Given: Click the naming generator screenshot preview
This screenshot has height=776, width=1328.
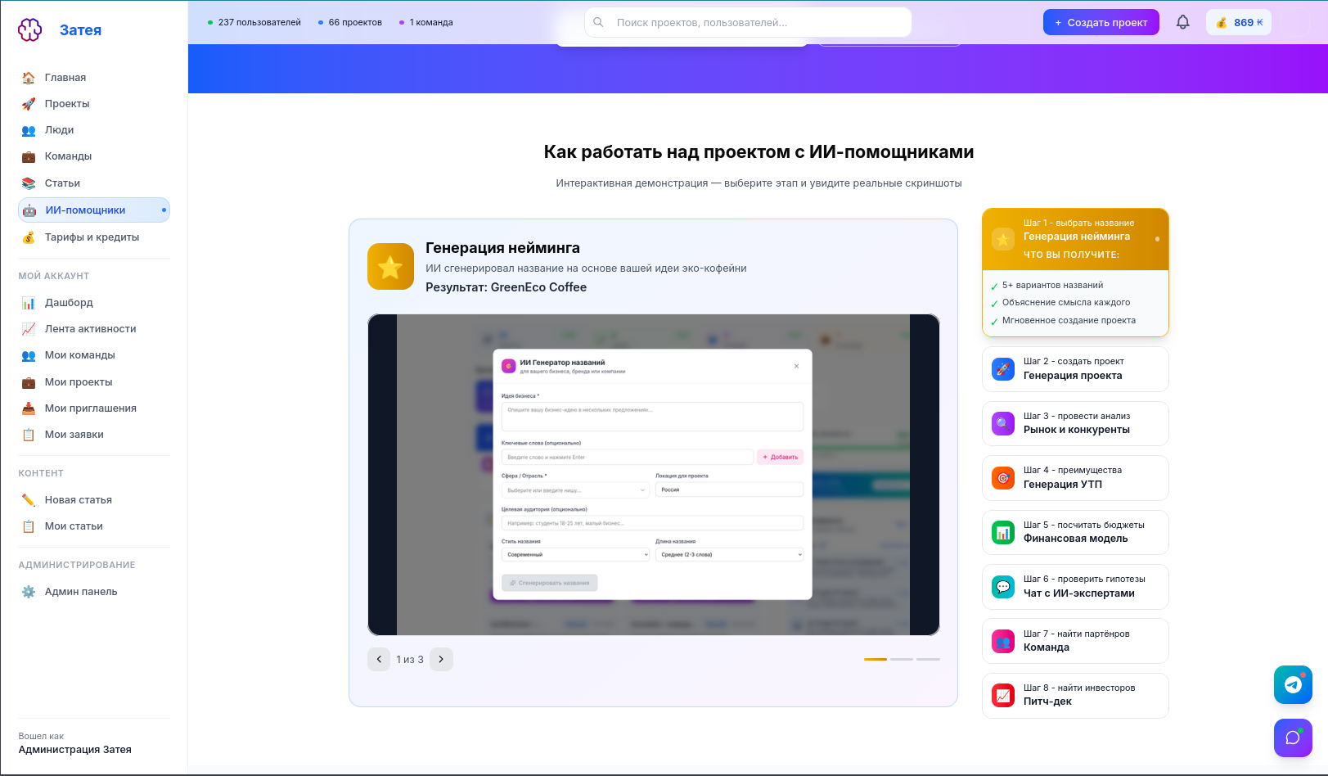Looking at the screenshot, I should pyautogui.click(x=653, y=475).
